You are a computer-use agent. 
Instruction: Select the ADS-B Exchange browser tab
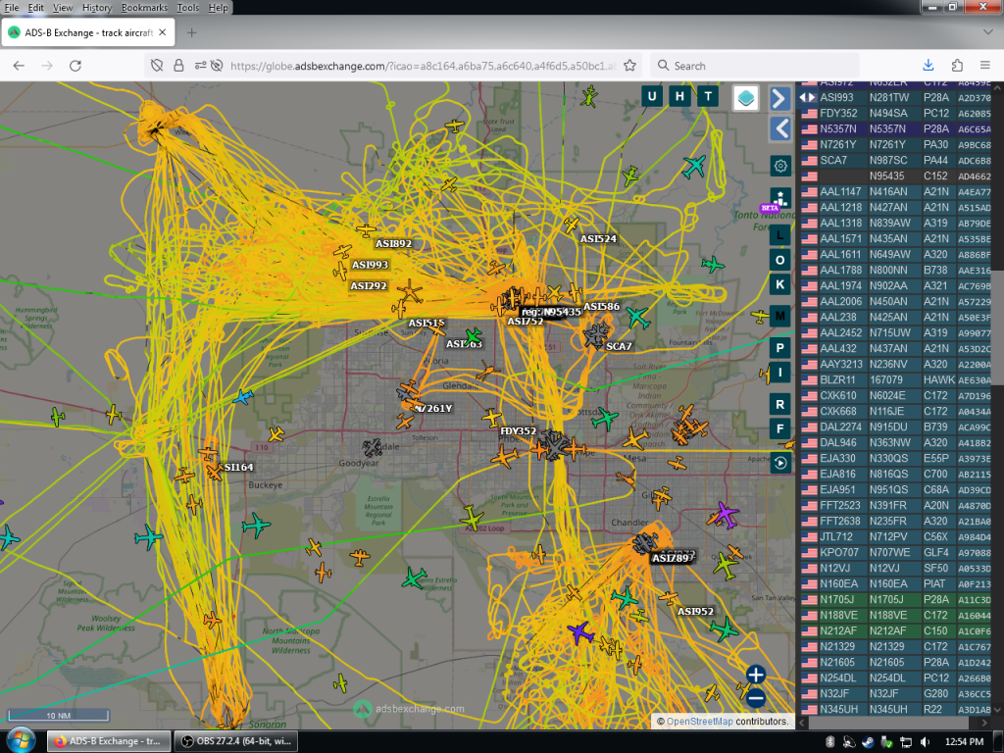pos(87,32)
